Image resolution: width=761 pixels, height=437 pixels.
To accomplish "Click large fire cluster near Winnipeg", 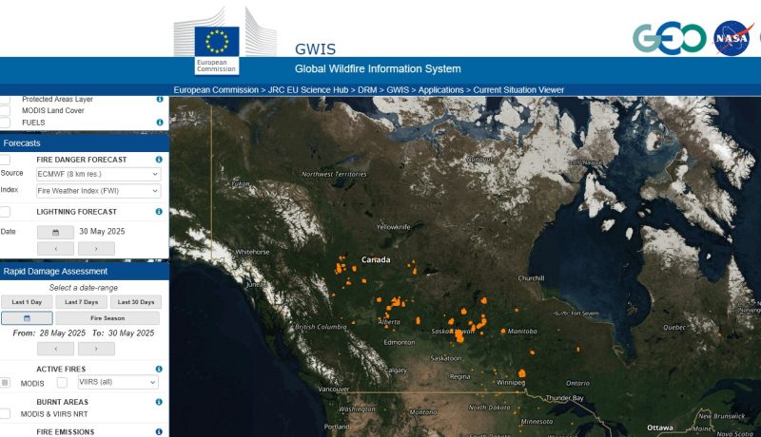I will pos(521,373).
